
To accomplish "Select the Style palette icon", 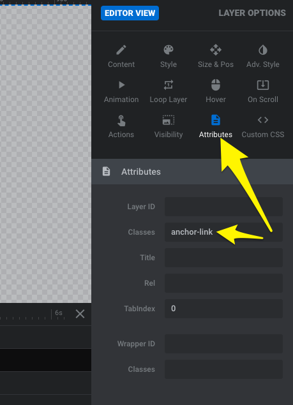I will click(x=169, y=50).
